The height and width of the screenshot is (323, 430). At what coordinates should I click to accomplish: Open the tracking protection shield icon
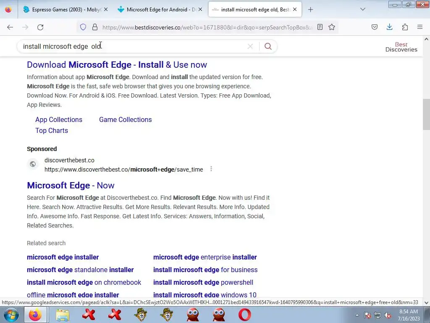coord(83,27)
